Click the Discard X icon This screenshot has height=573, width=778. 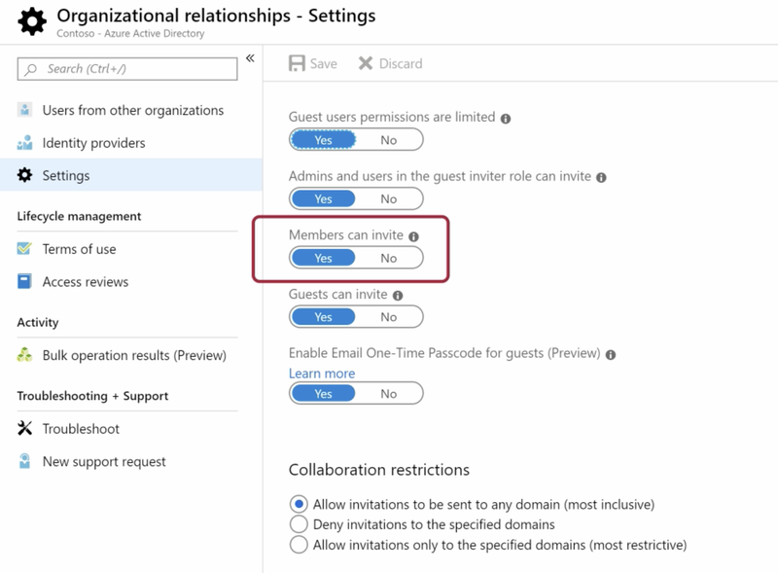click(366, 63)
